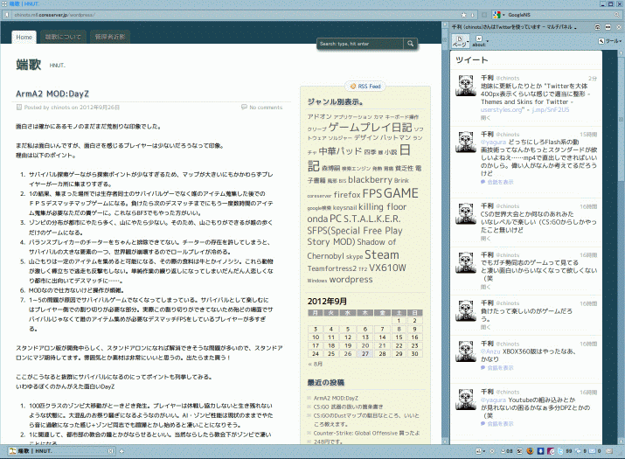Open recent post Counter-Strike: Global Offensive
This screenshot has height=459, width=625.
[367, 433]
